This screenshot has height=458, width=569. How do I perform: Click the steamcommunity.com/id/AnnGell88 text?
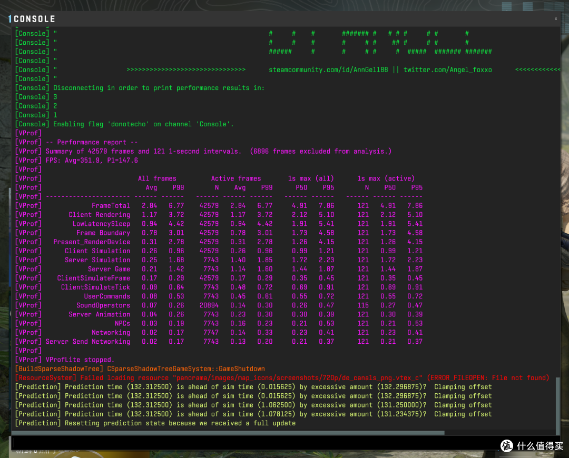(328, 69)
